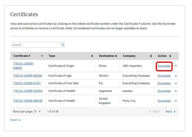Sort by Destination column arrows
Screen dimensions: 192x137
(x=116, y=56)
